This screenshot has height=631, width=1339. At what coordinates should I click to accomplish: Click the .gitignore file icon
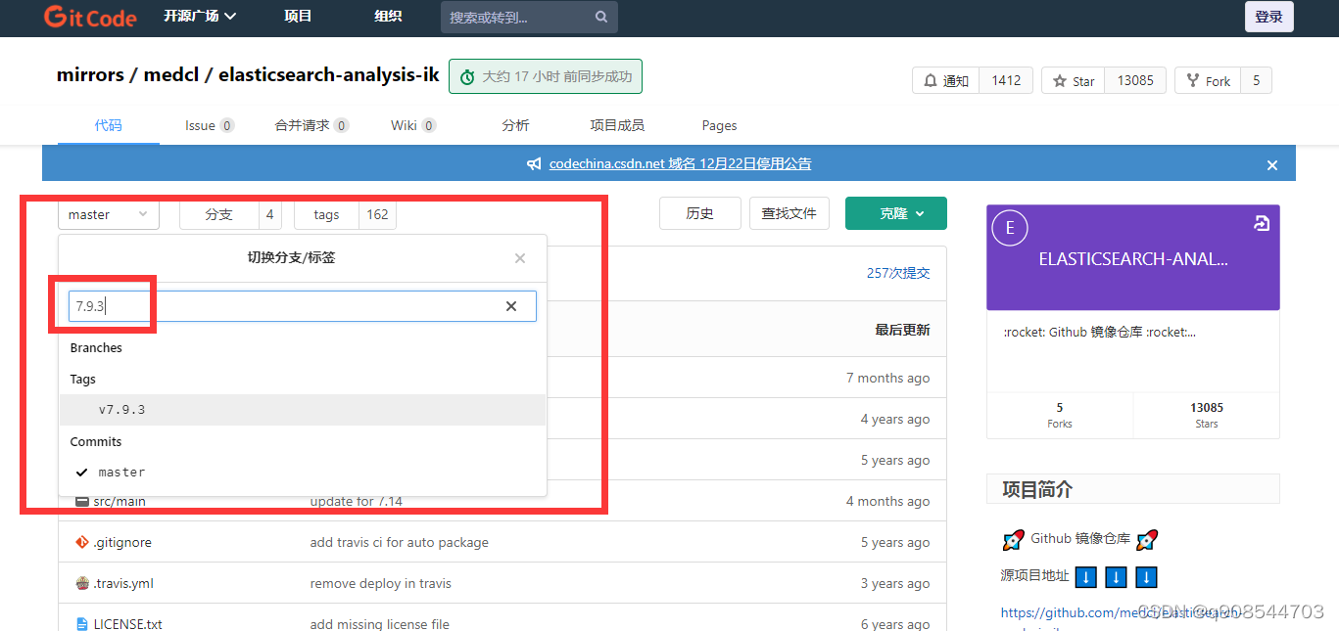tap(82, 542)
